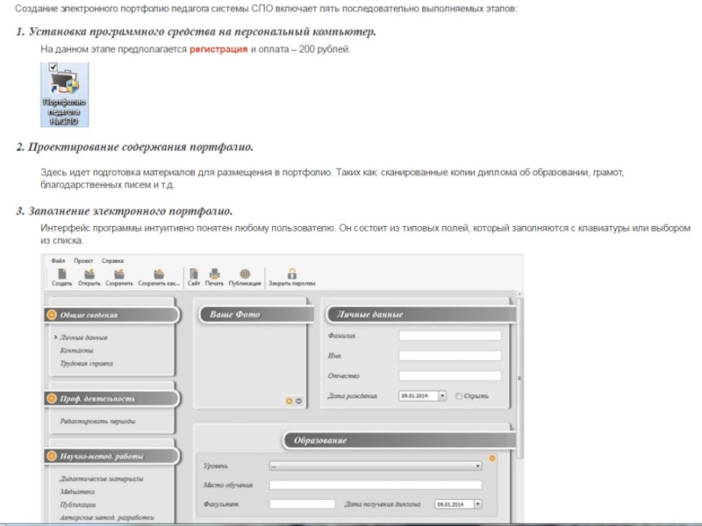The image size is (702, 526).
Task: Click the Создать toolbar icon
Action: coord(61,277)
